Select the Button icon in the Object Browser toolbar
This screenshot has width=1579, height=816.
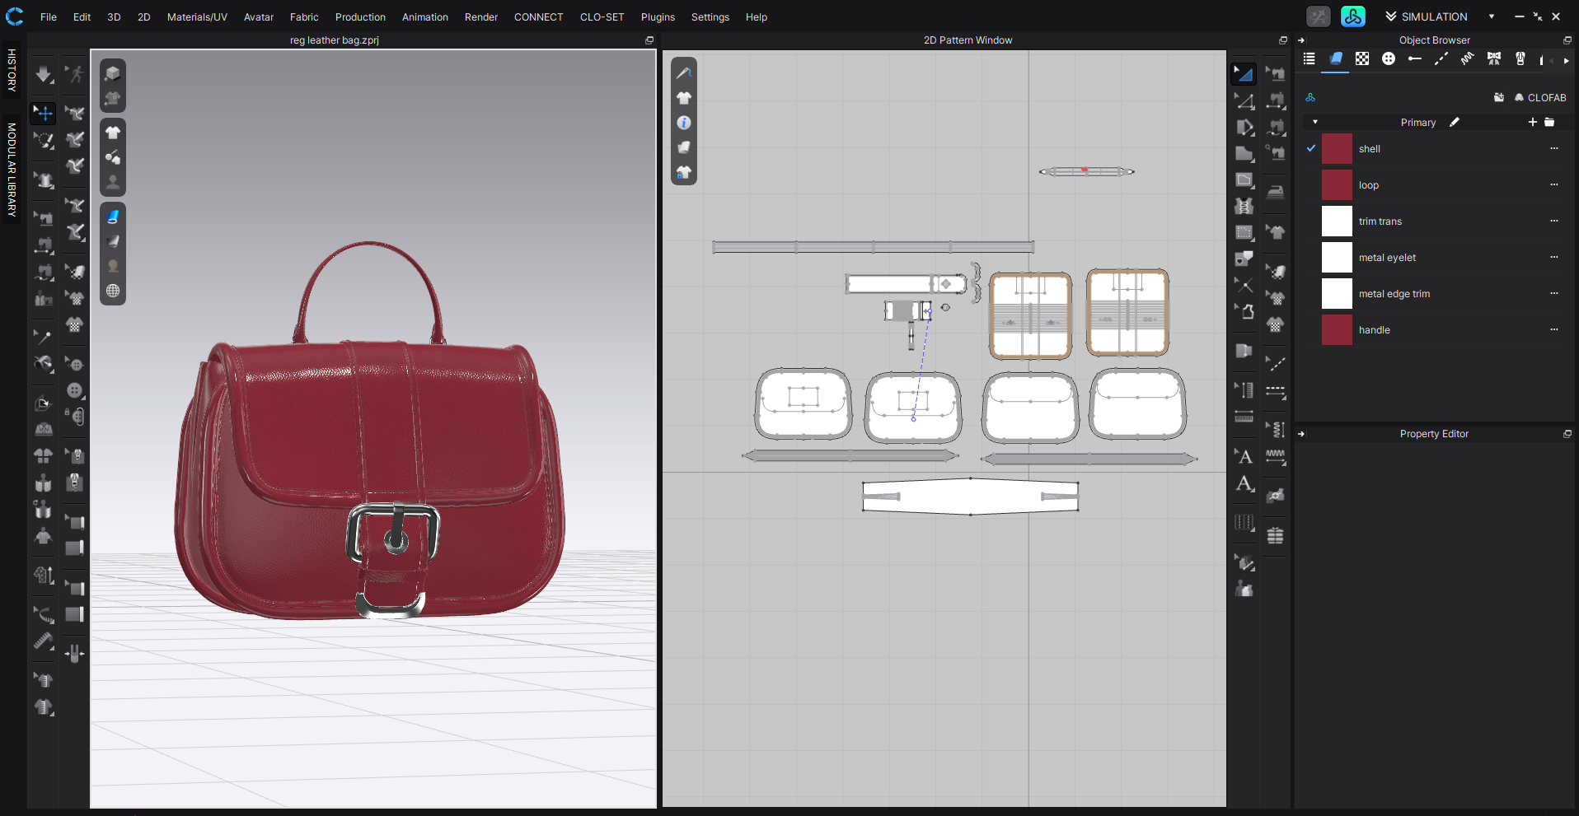(x=1389, y=58)
